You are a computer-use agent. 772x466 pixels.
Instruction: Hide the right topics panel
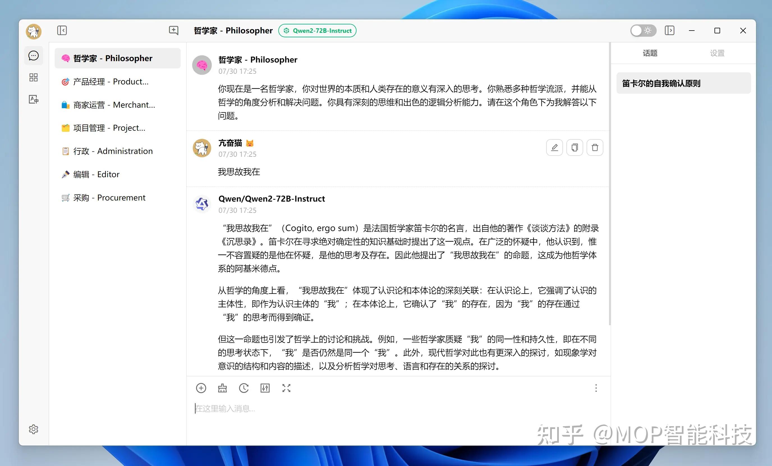pos(669,30)
